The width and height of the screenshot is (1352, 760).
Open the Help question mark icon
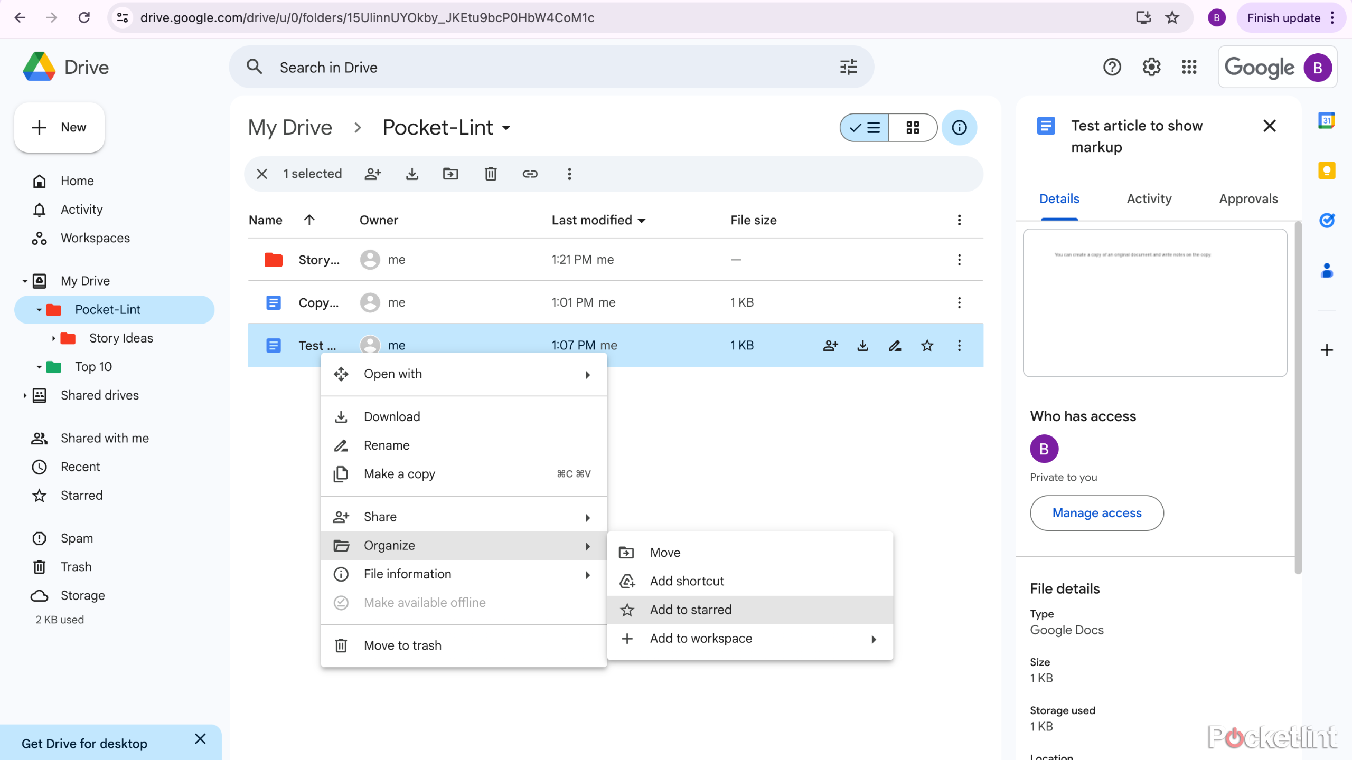1112,67
